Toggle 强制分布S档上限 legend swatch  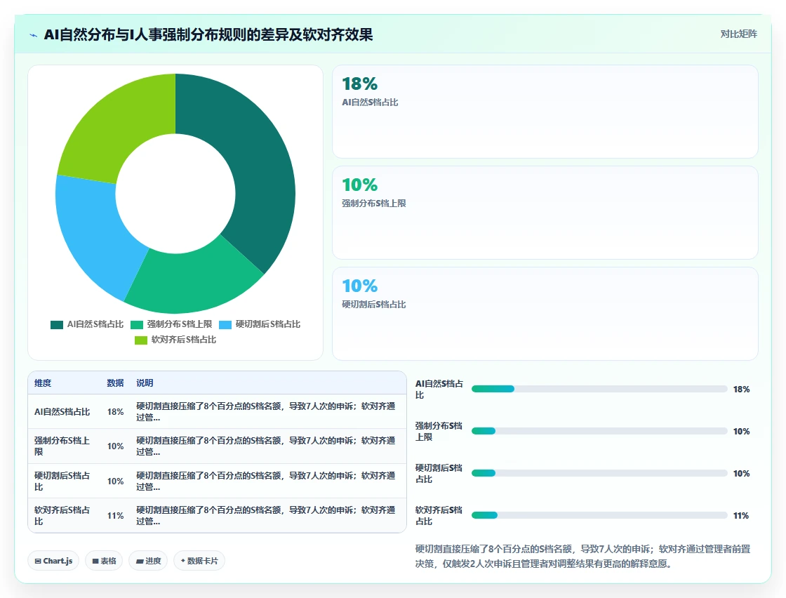tap(137, 325)
